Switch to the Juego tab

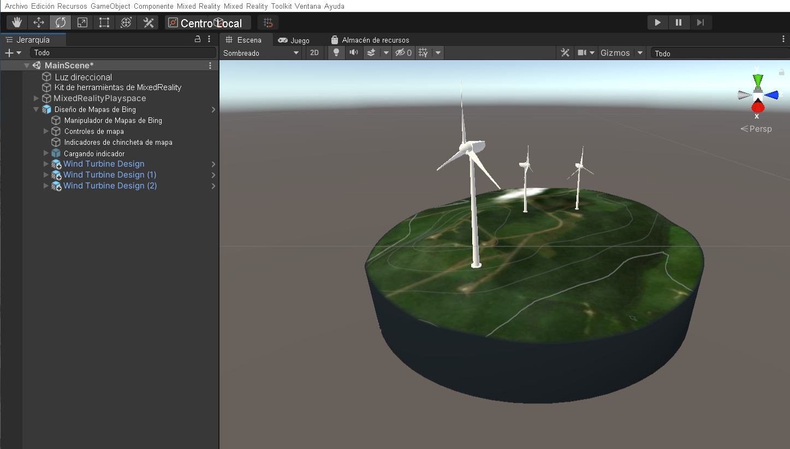[294, 40]
